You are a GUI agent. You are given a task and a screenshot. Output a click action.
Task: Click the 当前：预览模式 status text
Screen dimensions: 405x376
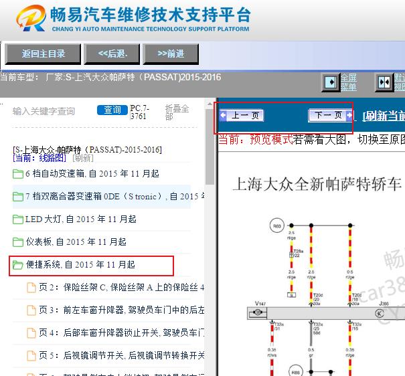click(x=256, y=140)
